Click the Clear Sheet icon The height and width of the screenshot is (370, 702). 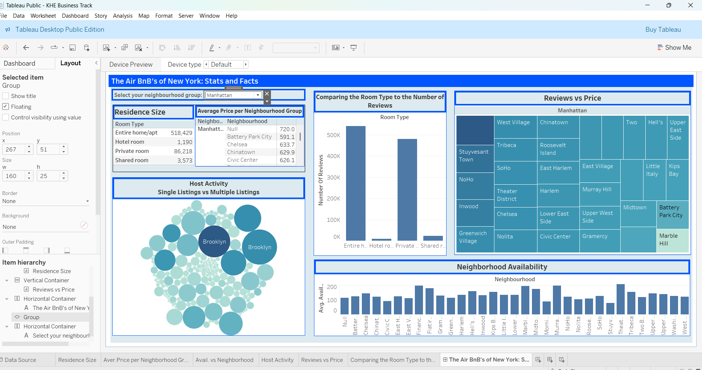coord(139,48)
